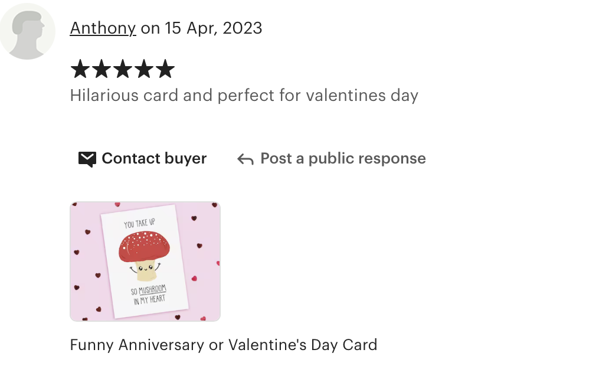Click the first star of the rating
609x366 pixels.
pos(80,68)
